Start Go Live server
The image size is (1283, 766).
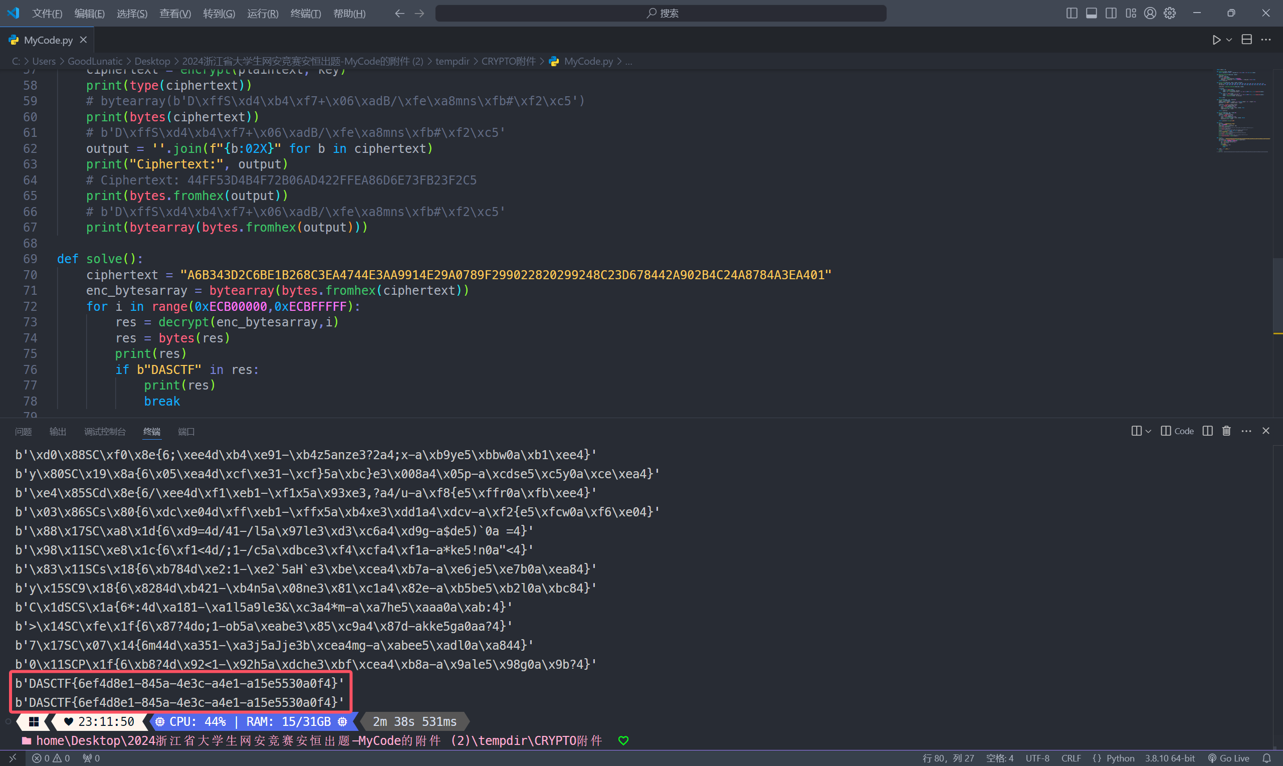click(x=1228, y=758)
